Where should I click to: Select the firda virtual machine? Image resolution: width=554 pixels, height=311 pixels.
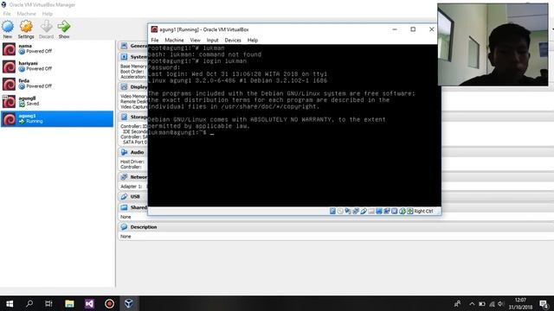[x=57, y=84]
